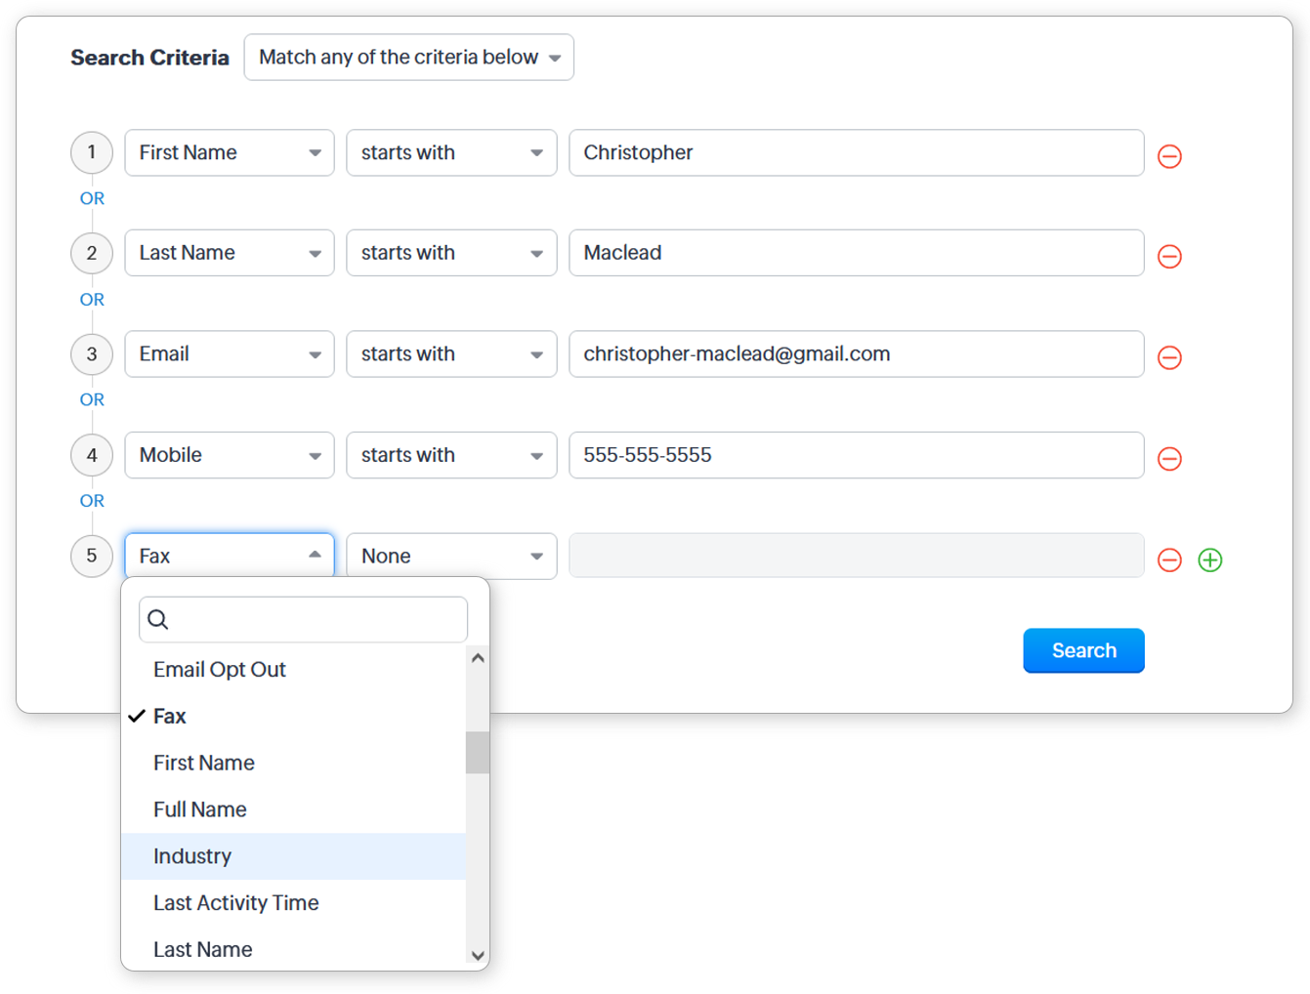Delete the Email criteria row
Screen dimensions: 1310x994
(1169, 358)
